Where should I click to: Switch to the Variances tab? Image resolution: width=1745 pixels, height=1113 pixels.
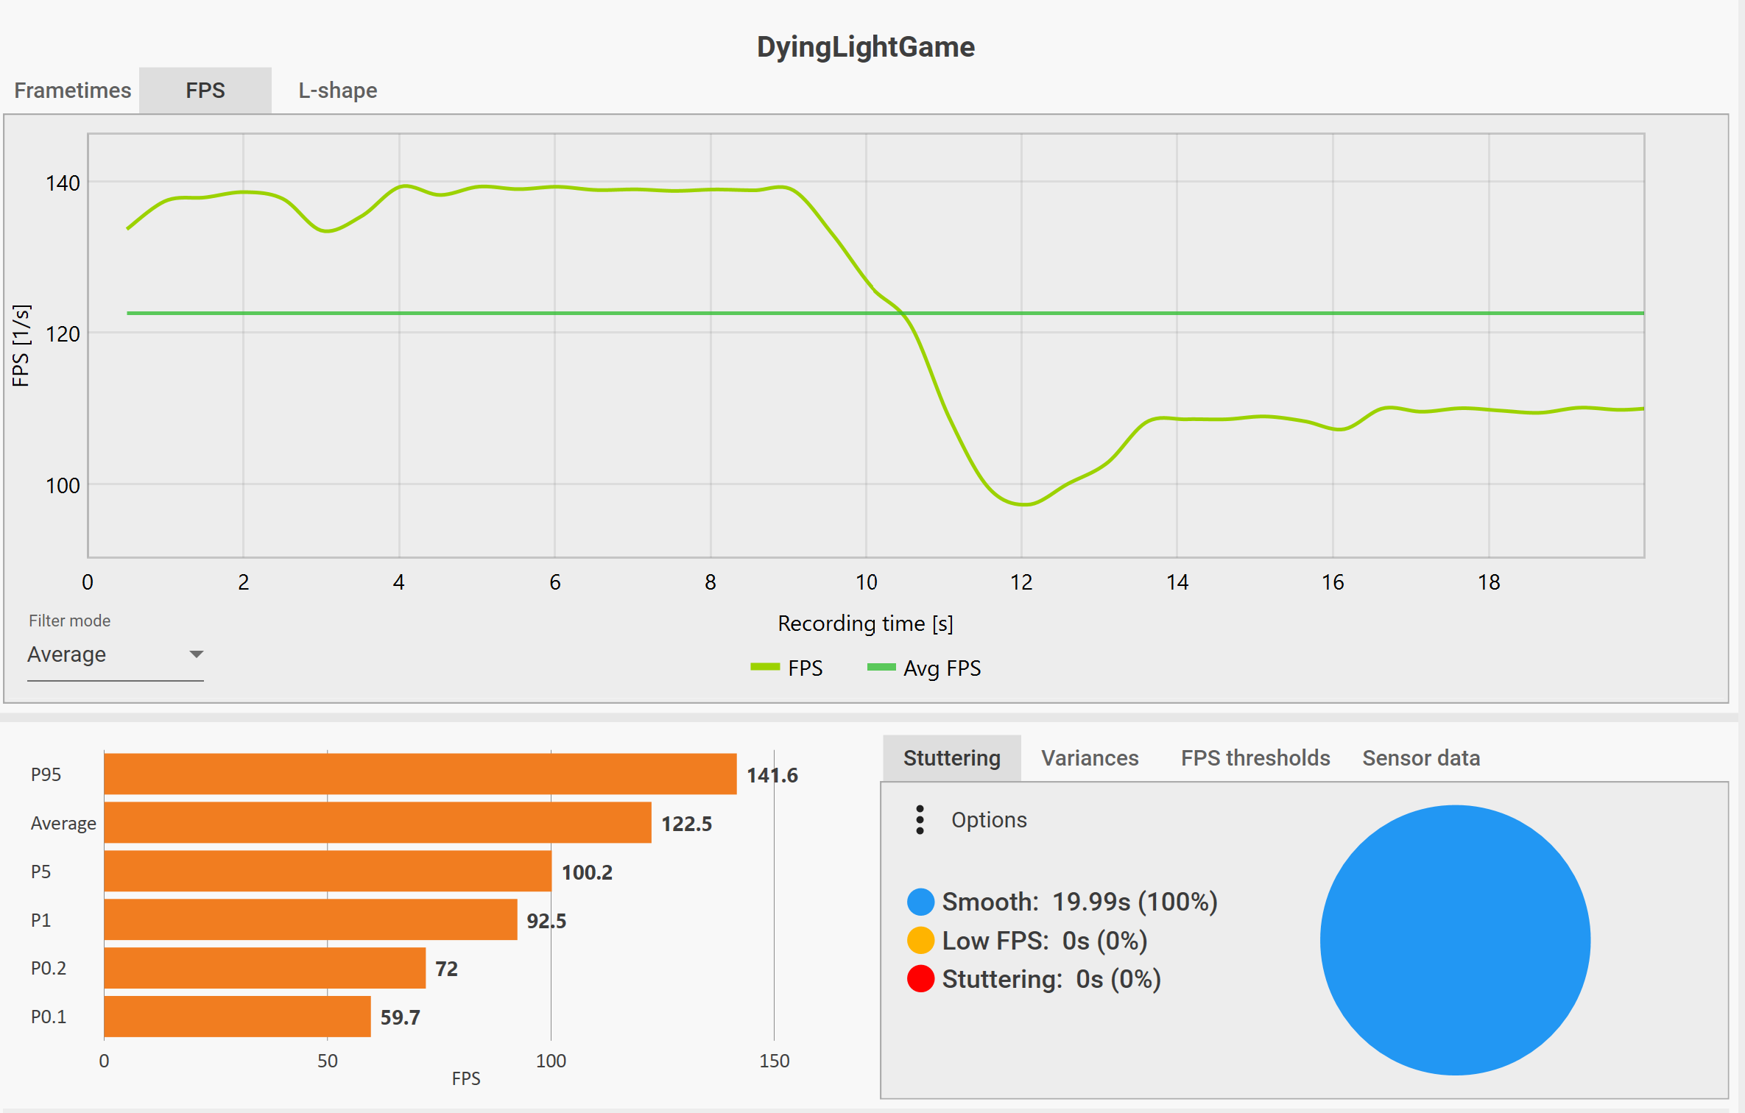1090,758
